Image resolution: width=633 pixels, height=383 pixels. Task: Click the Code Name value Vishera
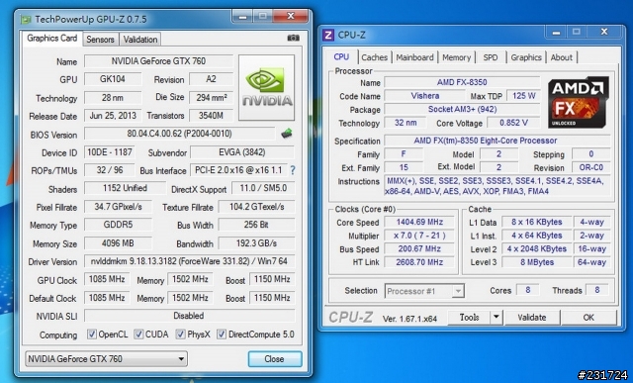coord(424,96)
